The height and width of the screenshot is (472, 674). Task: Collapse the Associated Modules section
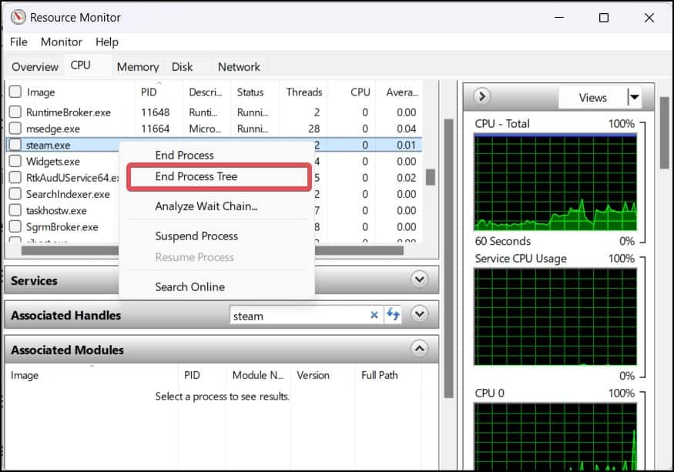(420, 348)
